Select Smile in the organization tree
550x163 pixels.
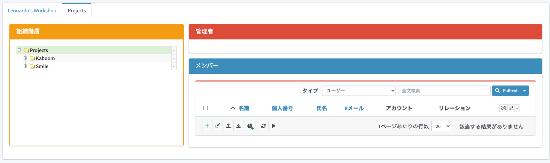[x=42, y=66]
